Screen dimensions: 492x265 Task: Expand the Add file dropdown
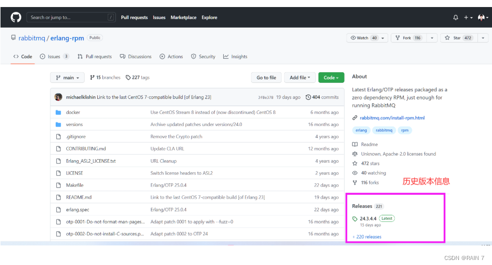click(x=300, y=78)
